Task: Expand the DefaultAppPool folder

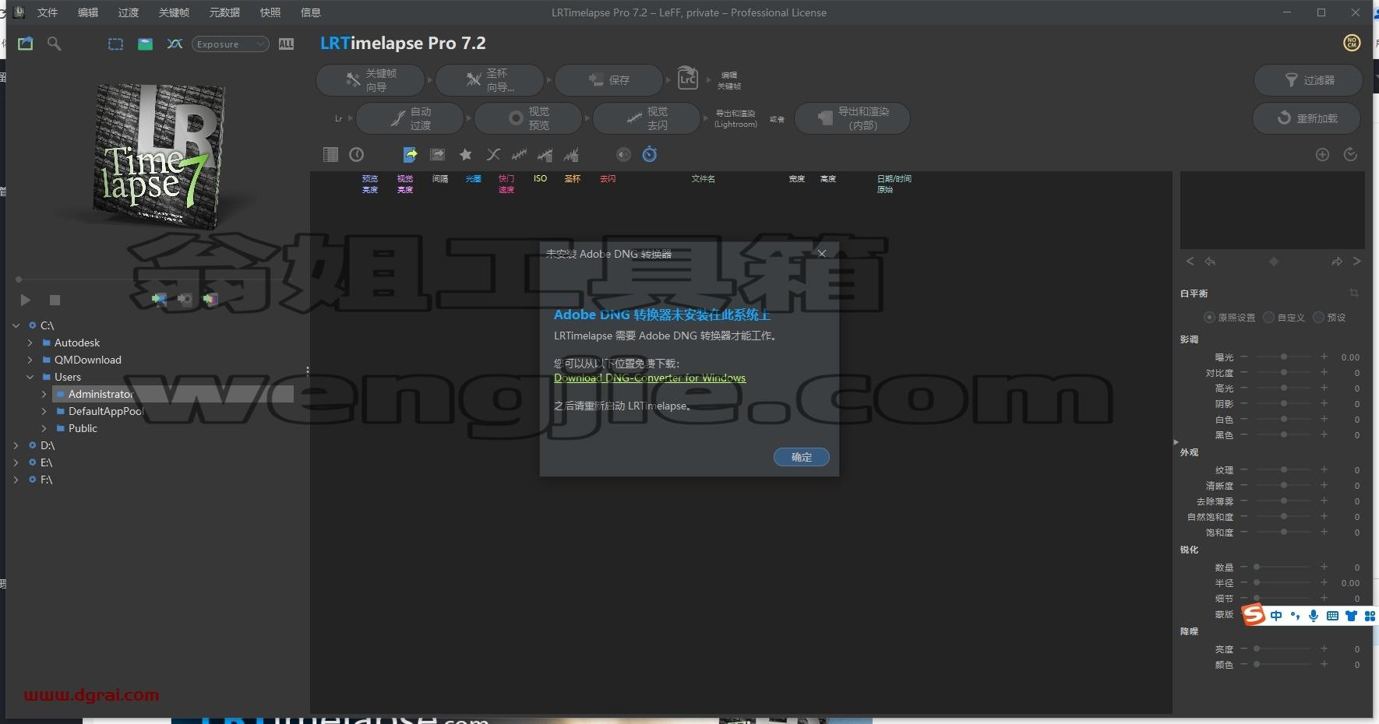Action: point(44,411)
